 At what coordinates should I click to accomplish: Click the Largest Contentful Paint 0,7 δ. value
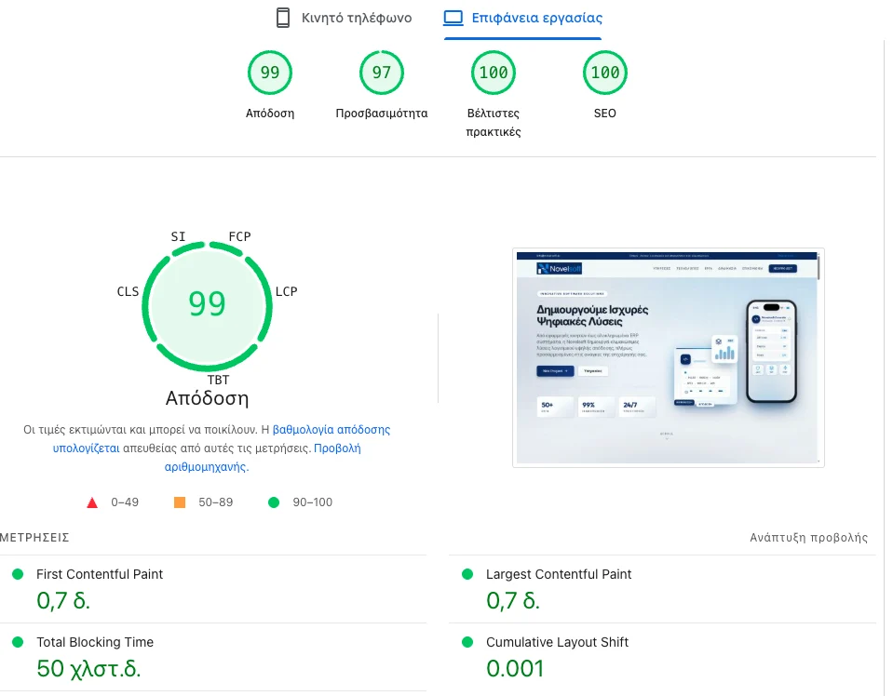(x=513, y=600)
